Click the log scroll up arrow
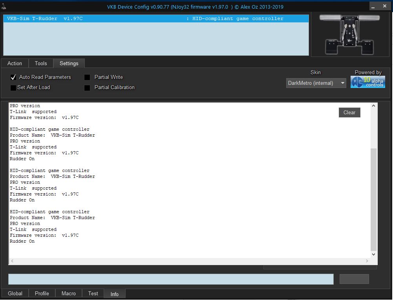The height and width of the screenshot is (300, 393). click(373, 106)
